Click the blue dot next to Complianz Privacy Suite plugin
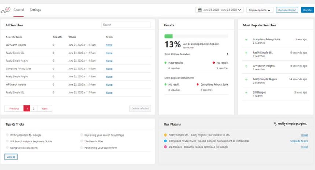The image size is (315, 170). (165, 141)
